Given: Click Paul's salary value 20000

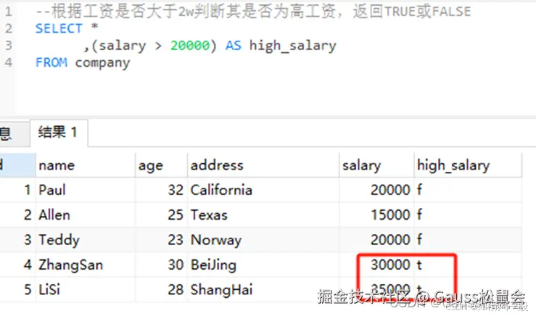Looking at the screenshot, I should (376, 190).
